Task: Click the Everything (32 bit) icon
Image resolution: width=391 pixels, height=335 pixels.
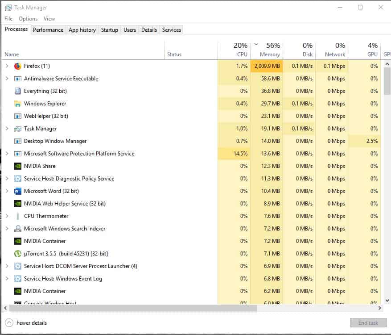Action: point(18,91)
